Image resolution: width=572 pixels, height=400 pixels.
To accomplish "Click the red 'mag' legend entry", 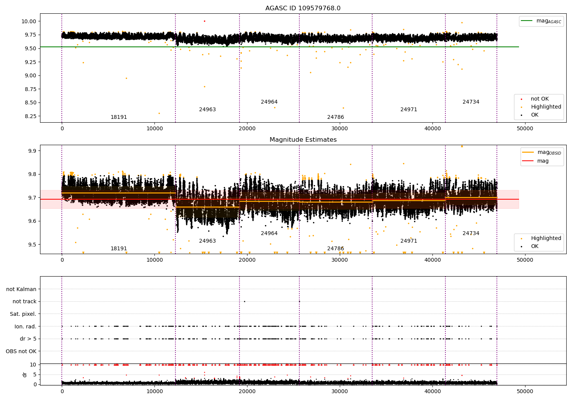I will click(x=536, y=161).
